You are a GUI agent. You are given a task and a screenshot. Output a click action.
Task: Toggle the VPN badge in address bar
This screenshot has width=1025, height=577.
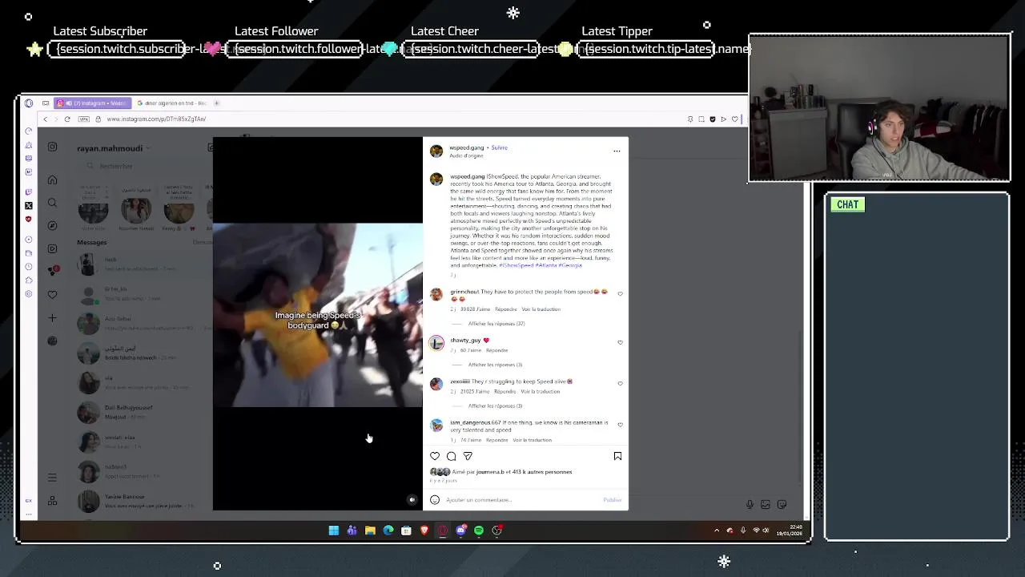(x=84, y=119)
